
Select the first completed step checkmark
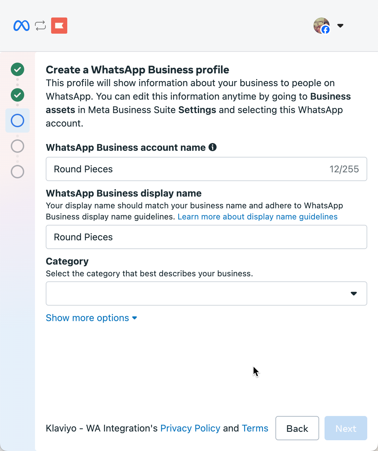17,69
